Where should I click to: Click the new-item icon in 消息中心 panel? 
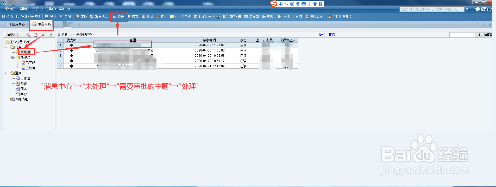tap(36, 35)
